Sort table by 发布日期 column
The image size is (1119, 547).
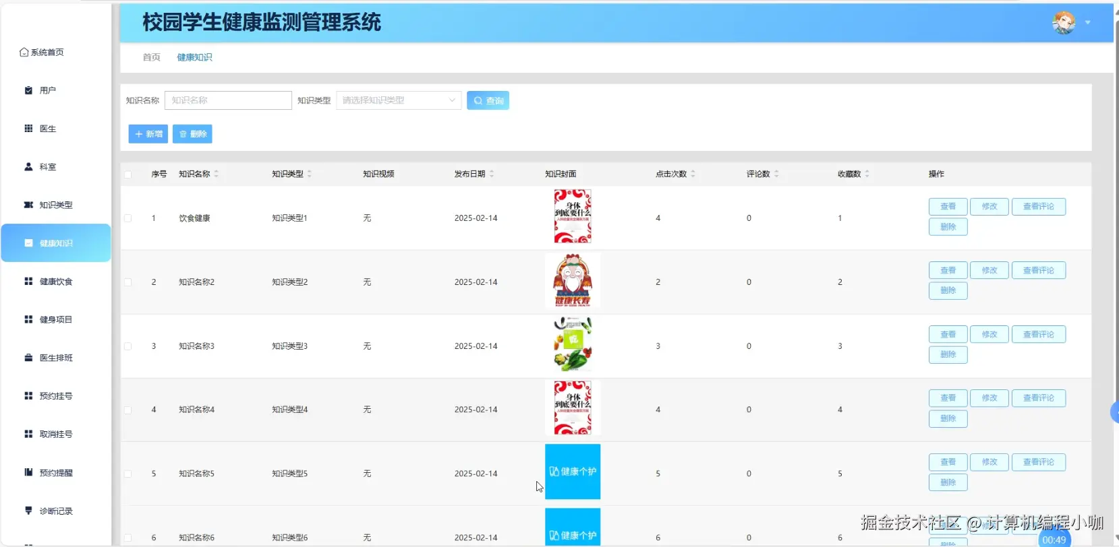491,174
